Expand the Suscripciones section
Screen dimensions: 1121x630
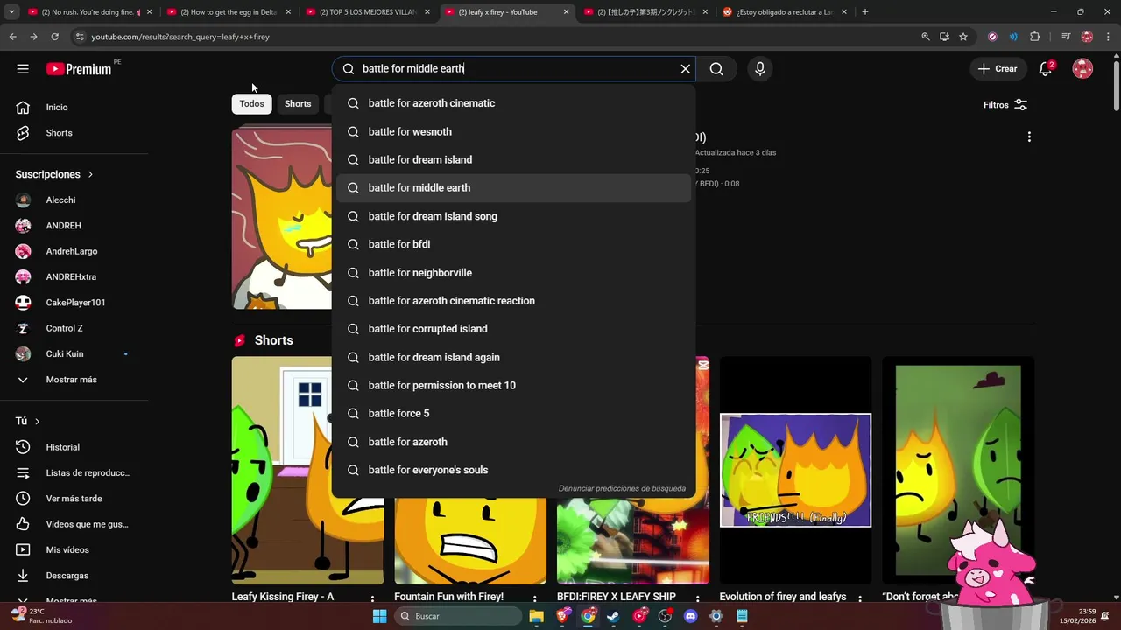click(54, 174)
